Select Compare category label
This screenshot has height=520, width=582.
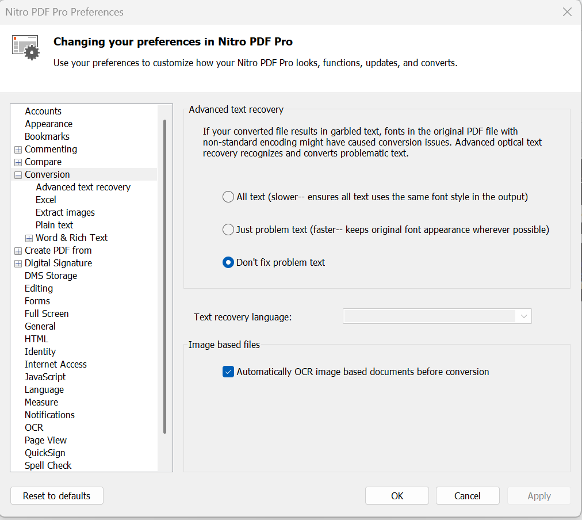pyautogui.click(x=43, y=162)
